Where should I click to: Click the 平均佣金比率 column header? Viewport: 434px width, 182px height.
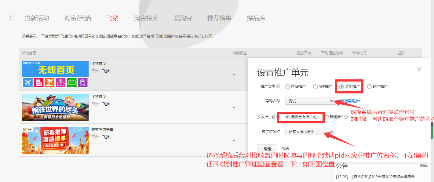click(332, 53)
